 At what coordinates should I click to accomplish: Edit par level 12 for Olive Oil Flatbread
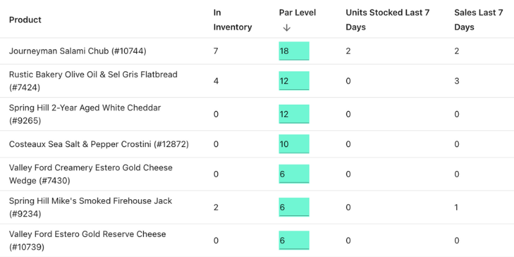pyautogui.click(x=294, y=81)
